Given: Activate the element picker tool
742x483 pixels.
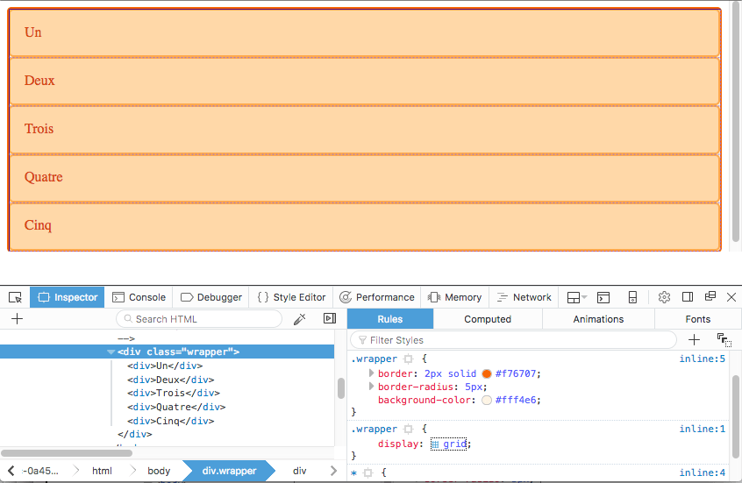Looking at the screenshot, I should [15, 297].
